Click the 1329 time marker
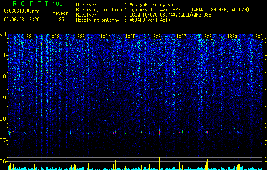Viewport: 267px width, 170px height. (233, 37)
